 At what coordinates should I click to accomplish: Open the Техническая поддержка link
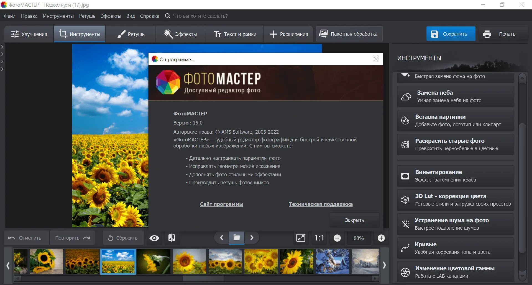pyautogui.click(x=321, y=204)
